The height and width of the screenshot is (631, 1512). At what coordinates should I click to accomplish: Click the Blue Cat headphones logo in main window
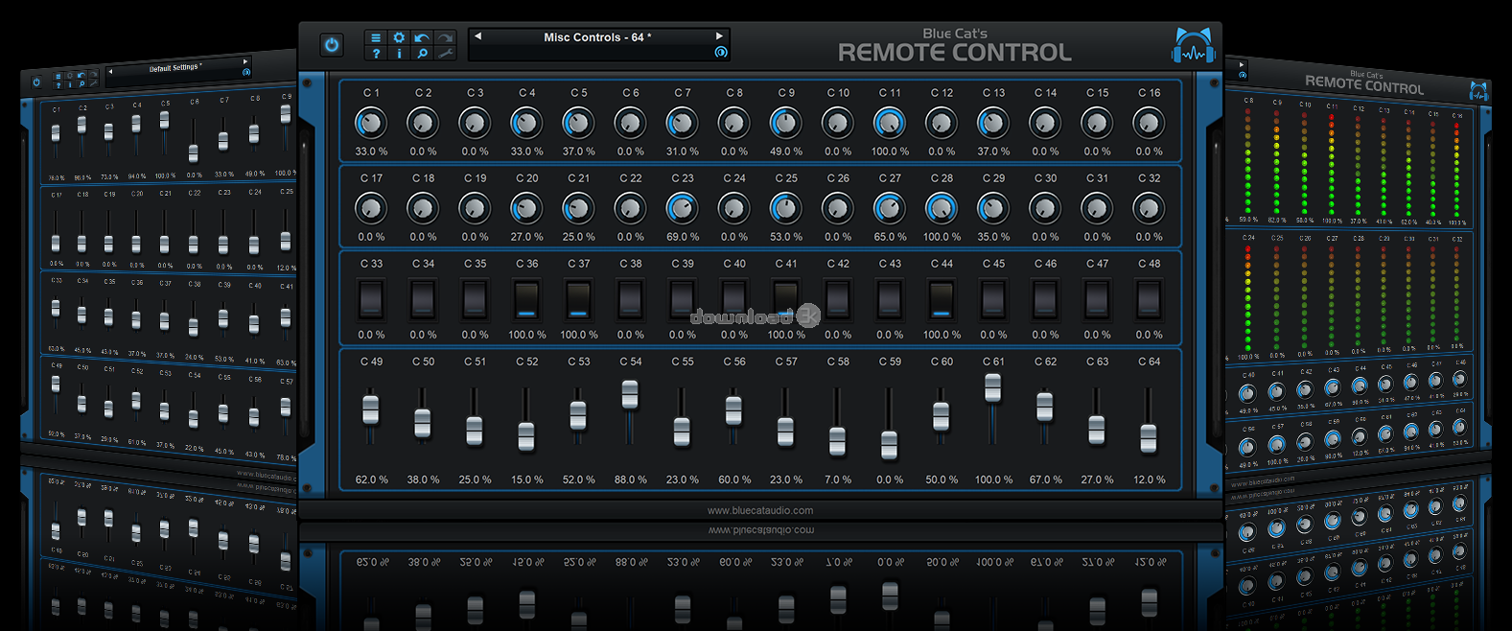pos(1193,45)
